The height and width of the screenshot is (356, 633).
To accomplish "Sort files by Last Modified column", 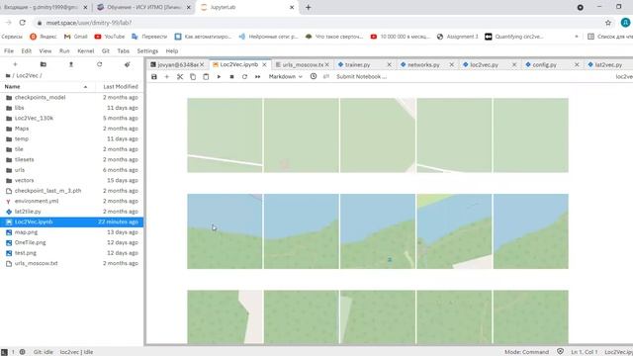I will pos(120,86).
